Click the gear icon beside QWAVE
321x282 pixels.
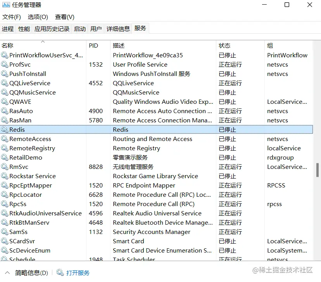point(5,101)
